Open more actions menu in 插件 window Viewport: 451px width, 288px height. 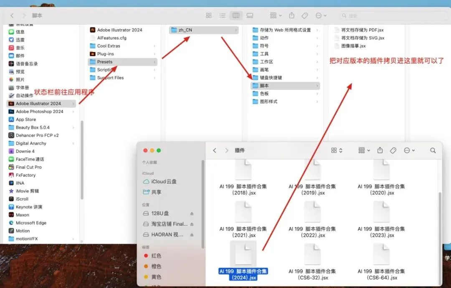409,150
